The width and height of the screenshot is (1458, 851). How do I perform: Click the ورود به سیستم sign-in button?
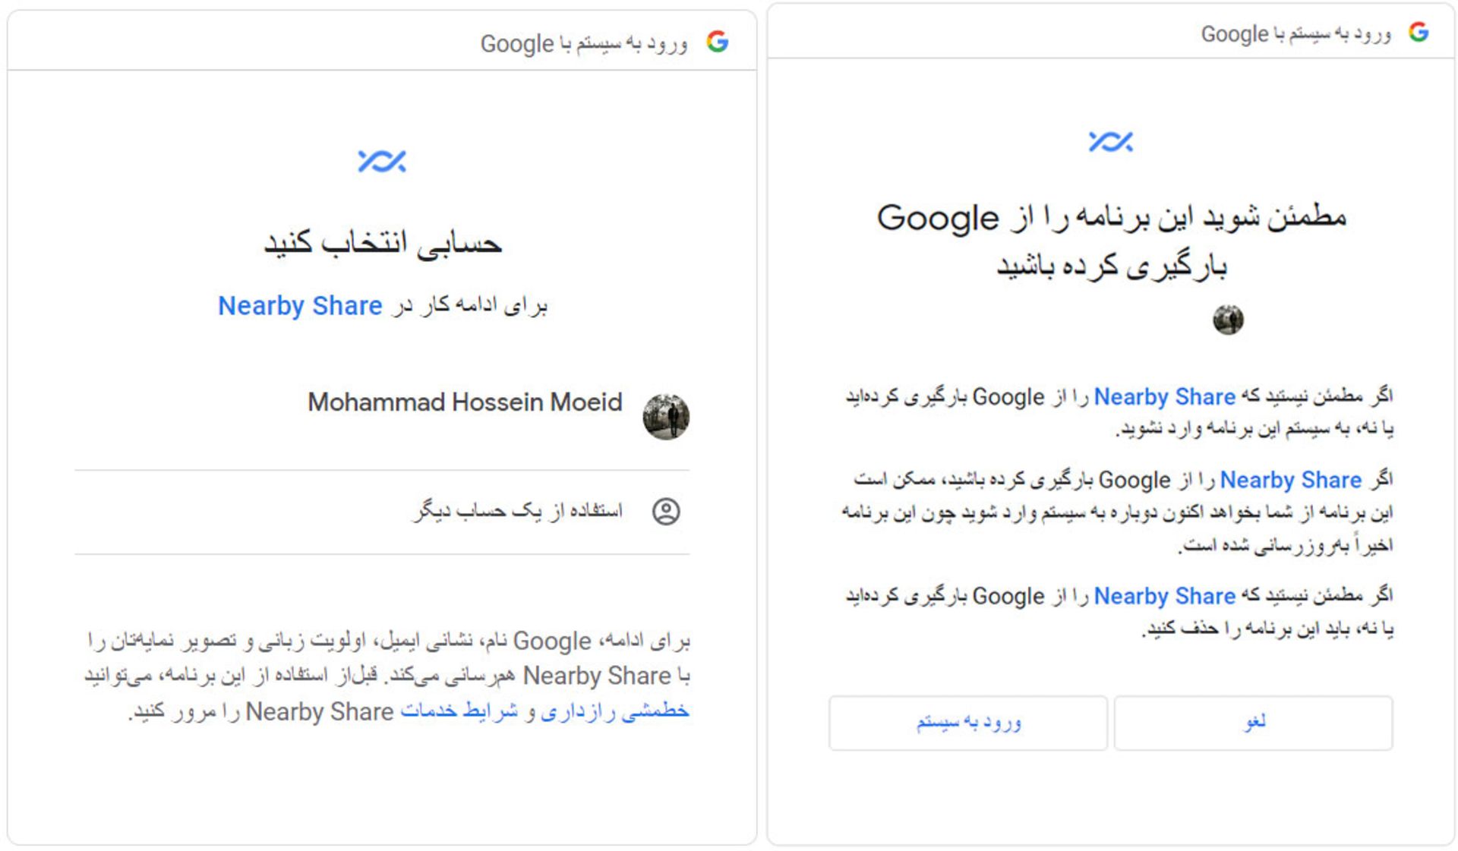click(x=968, y=723)
